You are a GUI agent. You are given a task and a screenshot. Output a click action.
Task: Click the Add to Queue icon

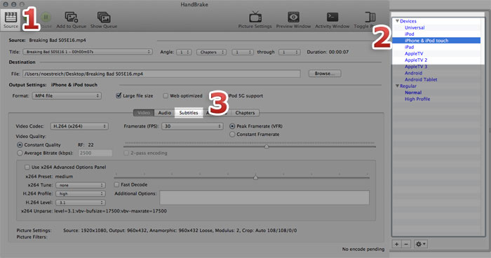click(71, 18)
